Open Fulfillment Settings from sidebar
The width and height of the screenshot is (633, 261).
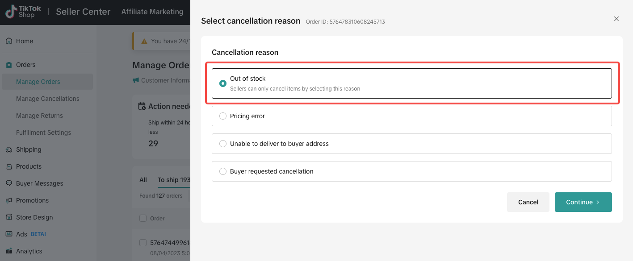43,133
